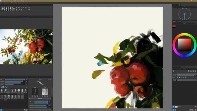Screen dimensions: 197x111
Task: Open the layer Blending mode dropdown
Action: point(187,74)
